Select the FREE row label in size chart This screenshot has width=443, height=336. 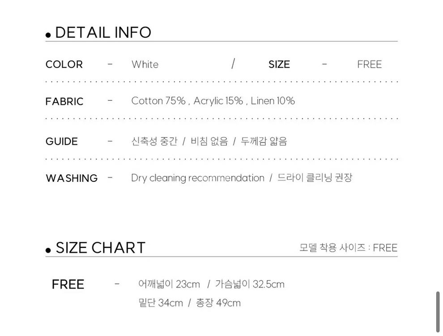[68, 284]
